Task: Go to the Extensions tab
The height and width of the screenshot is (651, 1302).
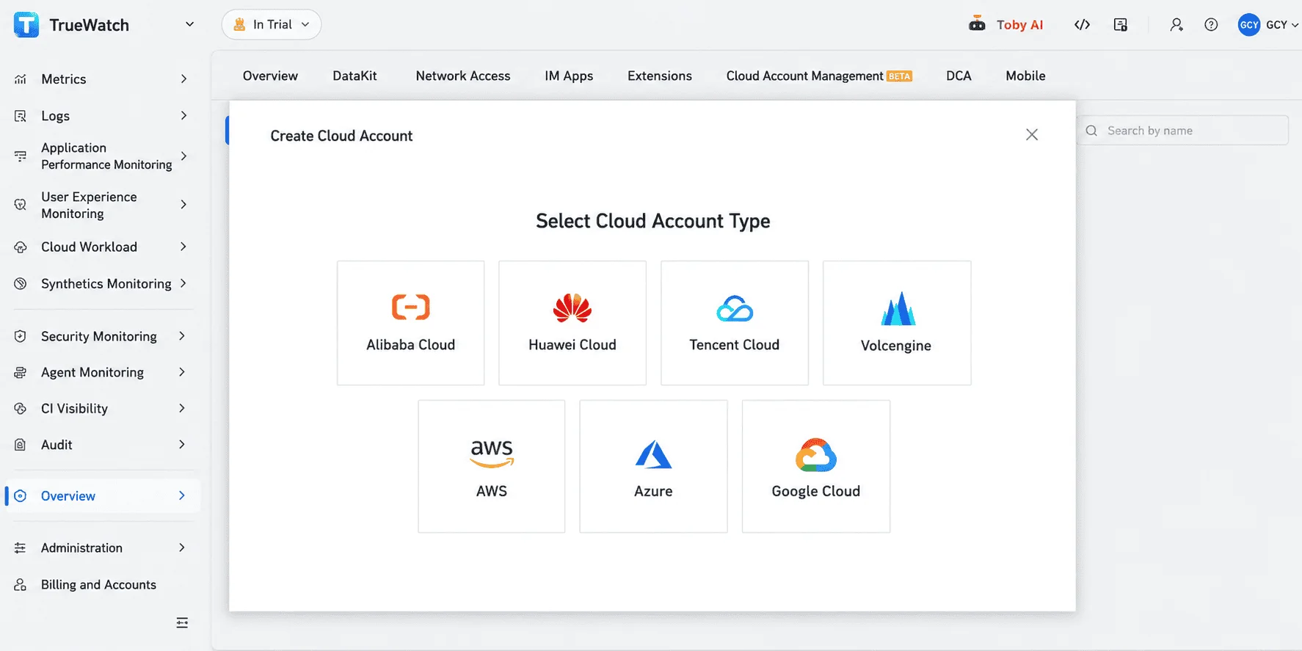Action: point(660,76)
